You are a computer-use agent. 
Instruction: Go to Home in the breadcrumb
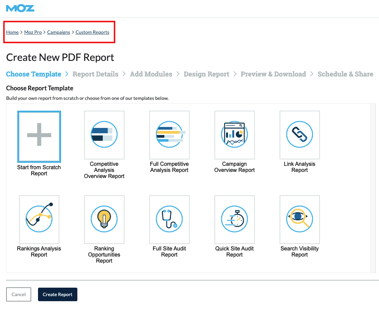point(12,32)
